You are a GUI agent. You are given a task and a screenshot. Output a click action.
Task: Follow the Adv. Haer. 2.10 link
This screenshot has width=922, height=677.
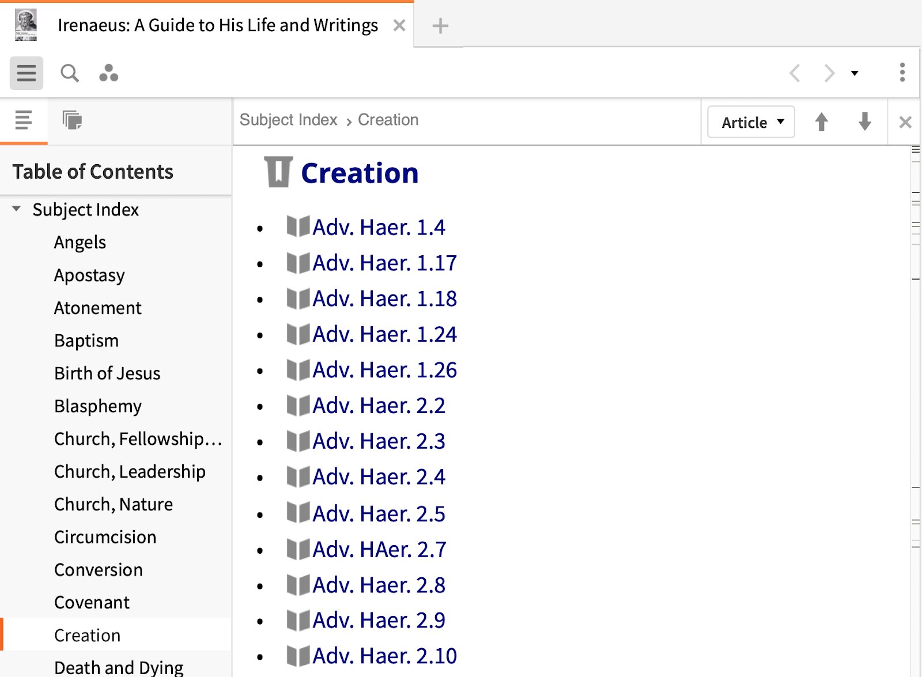[x=384, y=656]
